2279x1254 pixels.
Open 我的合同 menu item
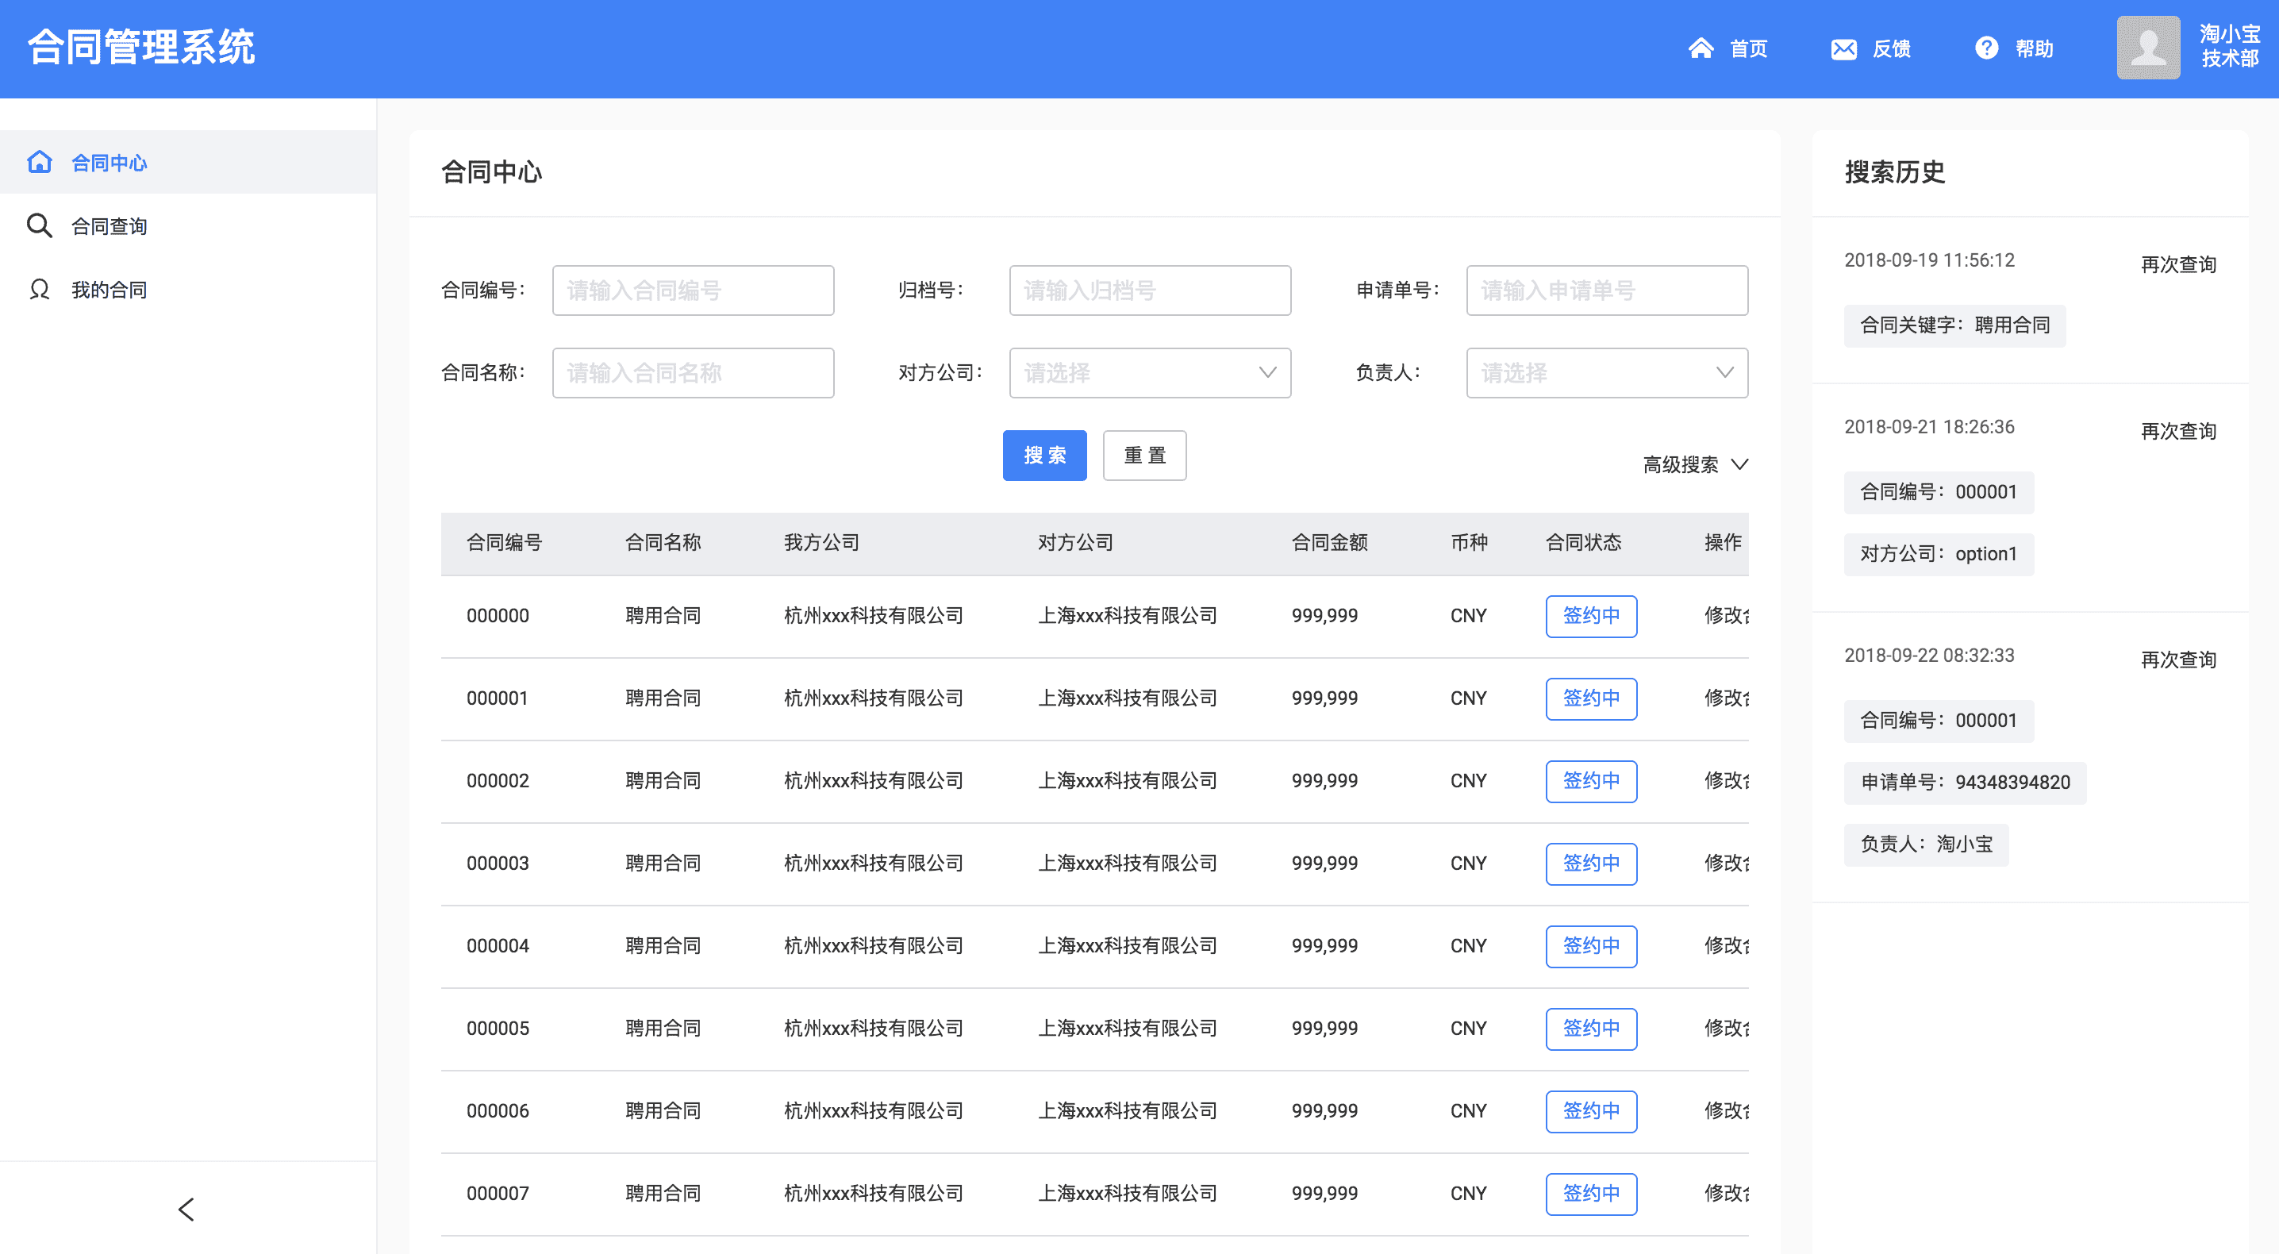coord(188,290)
